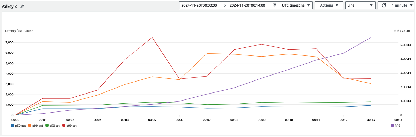Toggle the RPS legend entry
The width and height of the screenshot is (416, 137).
pos(395,126)
